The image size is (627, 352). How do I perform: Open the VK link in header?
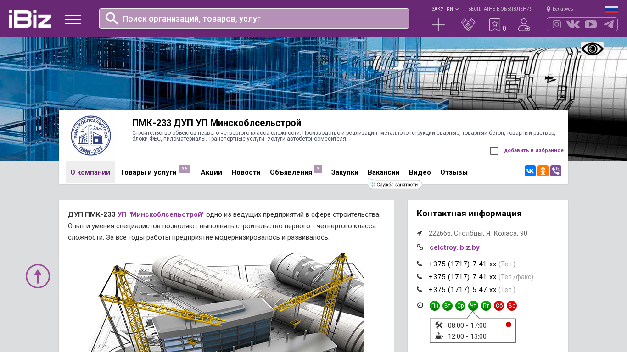(x=573, y=24)
